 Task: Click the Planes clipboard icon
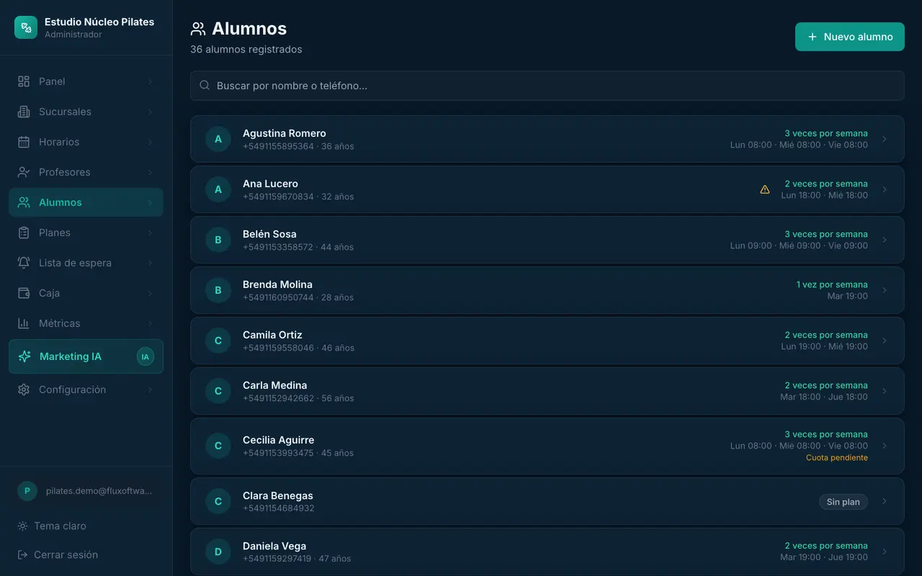click(x=24, y=233)
